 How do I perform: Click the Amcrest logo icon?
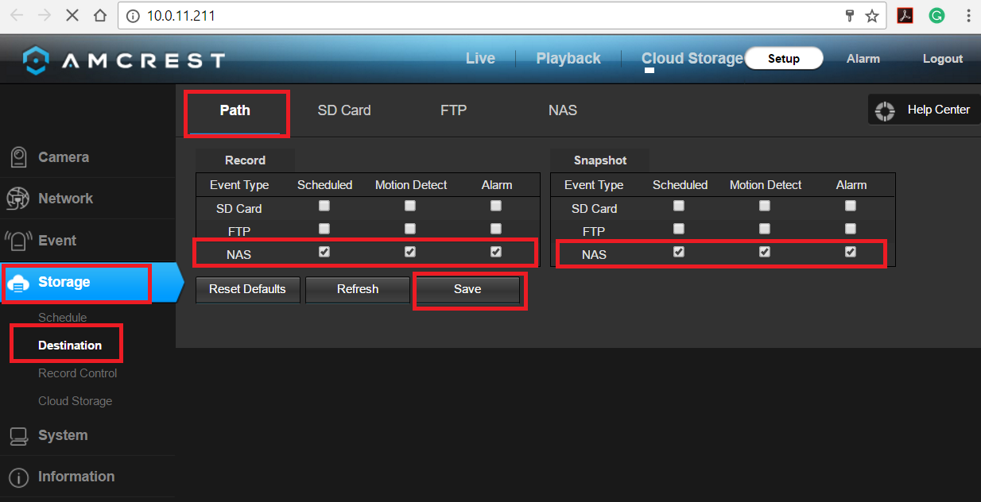pos(36,60)
